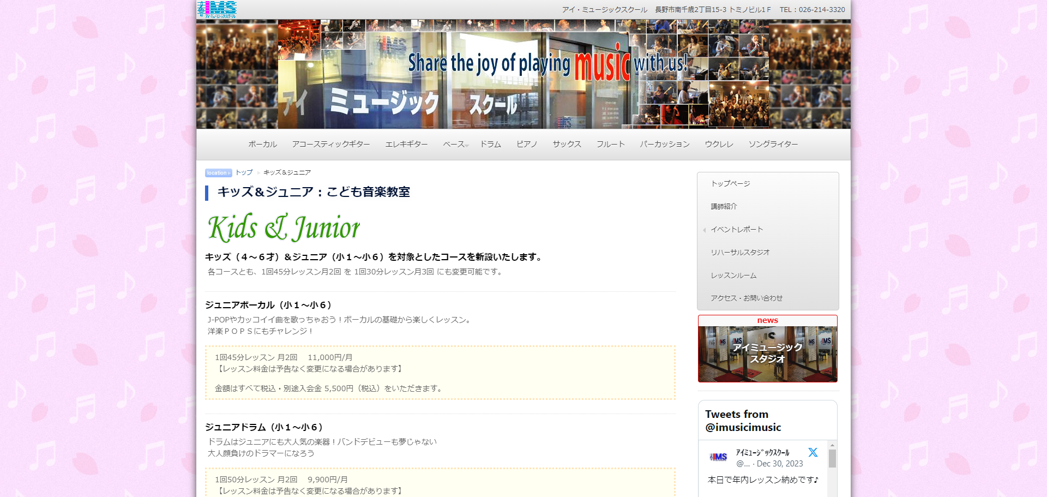
Task: Select ソングライター in the navigation
Action: (773, 145)
